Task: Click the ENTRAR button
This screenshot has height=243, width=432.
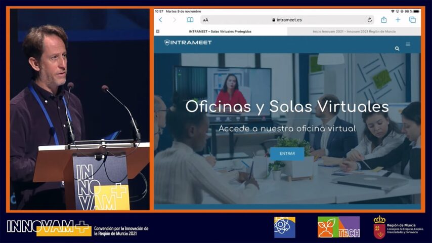Action: pos(287,153)
